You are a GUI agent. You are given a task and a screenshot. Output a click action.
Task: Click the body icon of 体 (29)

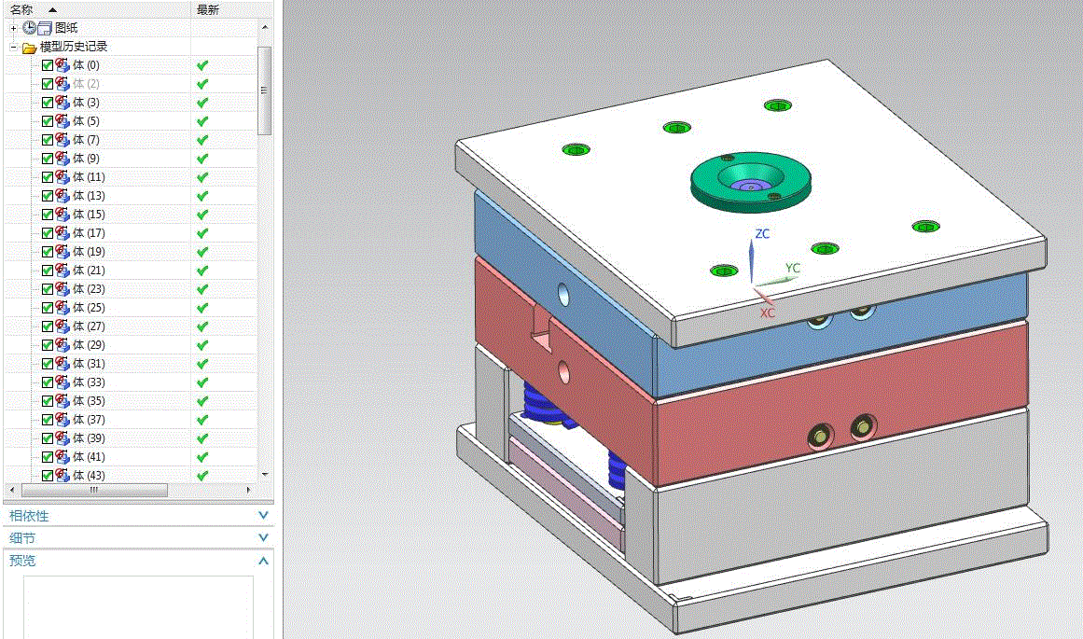pos(62,345)
